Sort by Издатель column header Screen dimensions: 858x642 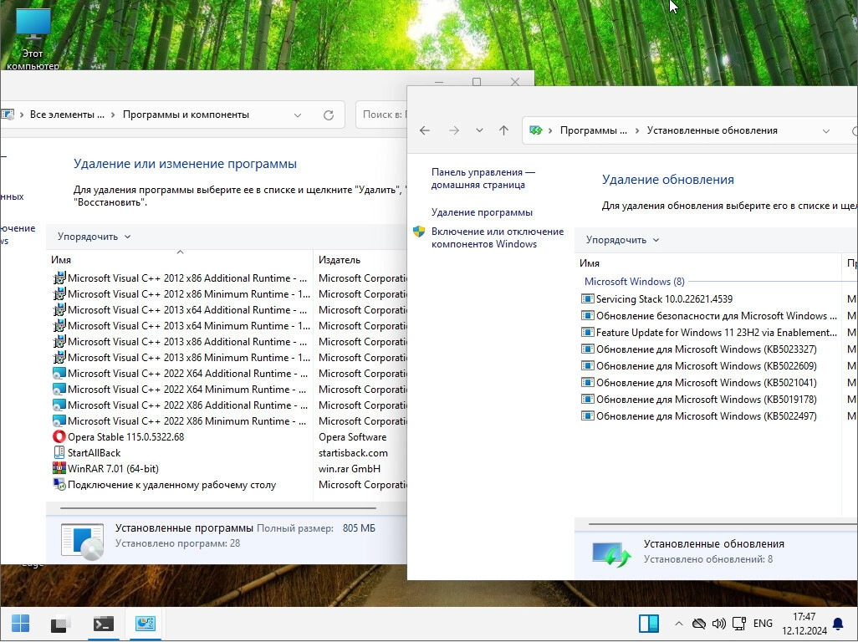click(340, 260)
